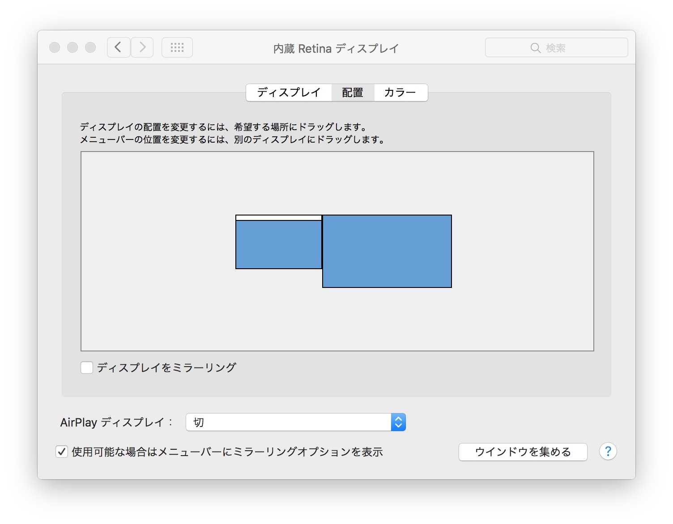Click the AirPlay dropdown blue stepper arrows
Viewport: 673px width, 524px height.
coord(398,422)
